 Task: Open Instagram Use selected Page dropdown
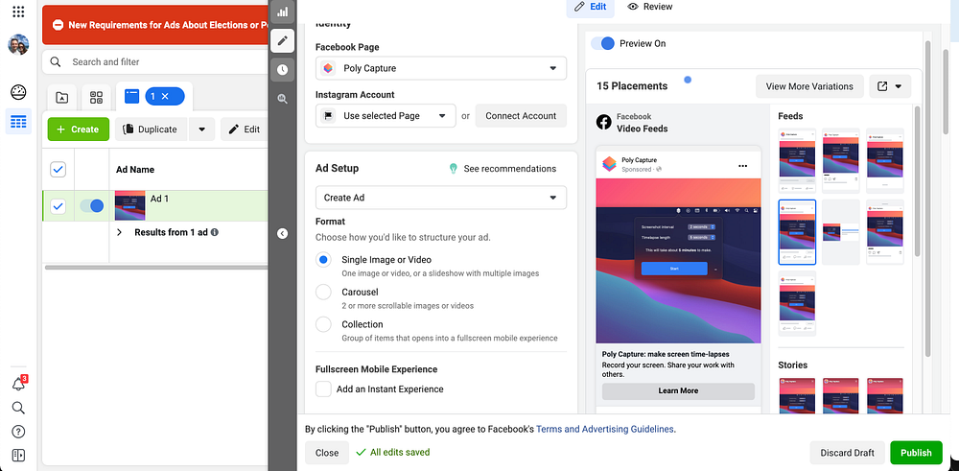point(386,116)
